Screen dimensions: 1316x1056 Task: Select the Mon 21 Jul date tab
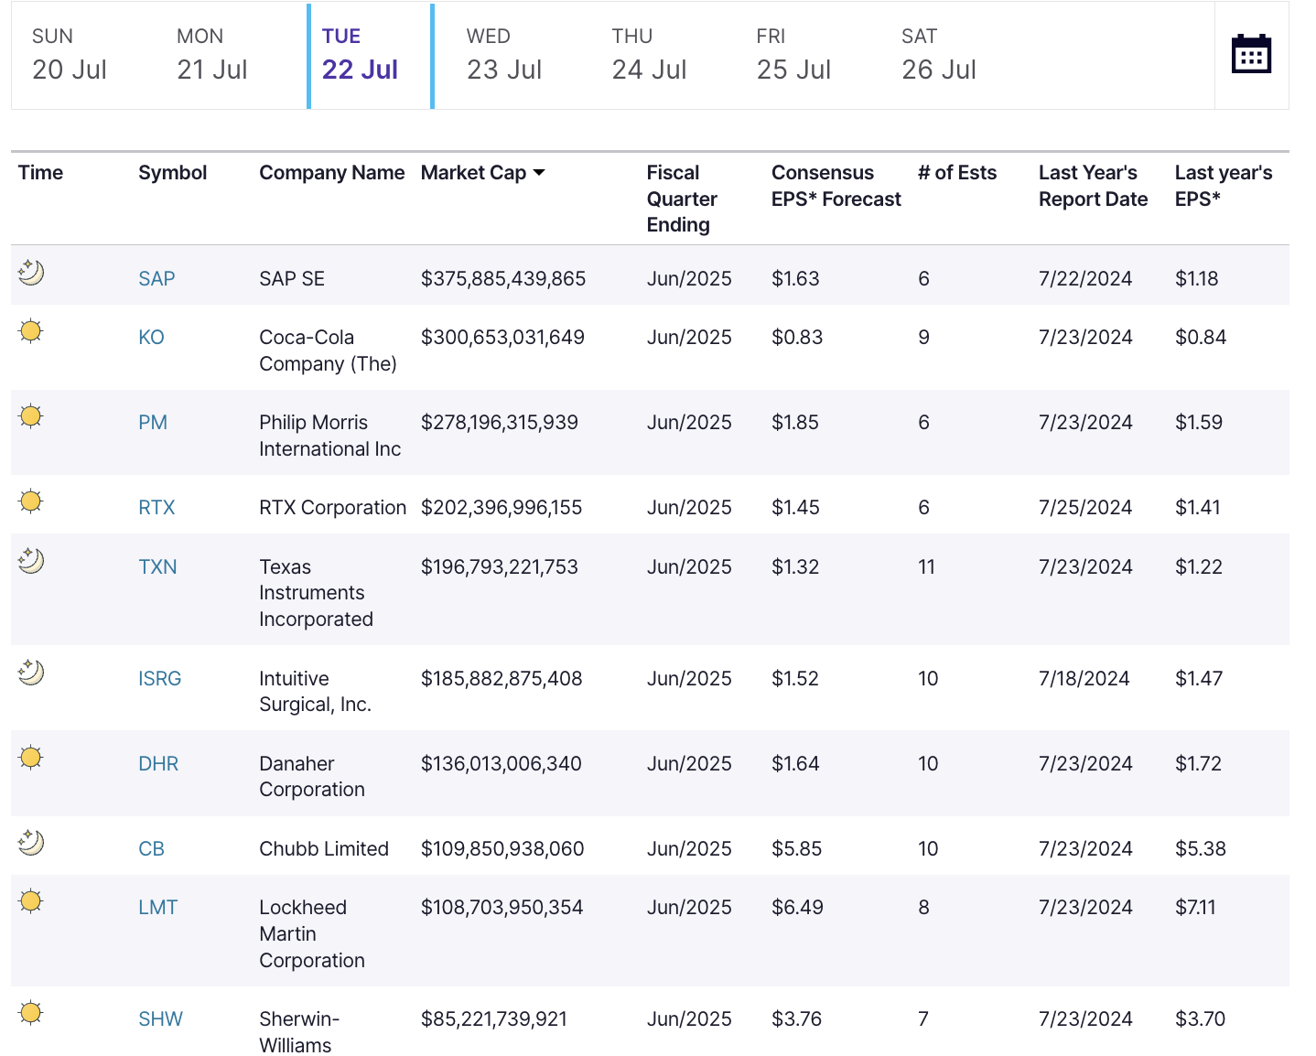212,56
